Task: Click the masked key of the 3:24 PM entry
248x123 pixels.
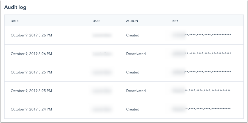Action: pyautogui.click(x=201, y=109)
